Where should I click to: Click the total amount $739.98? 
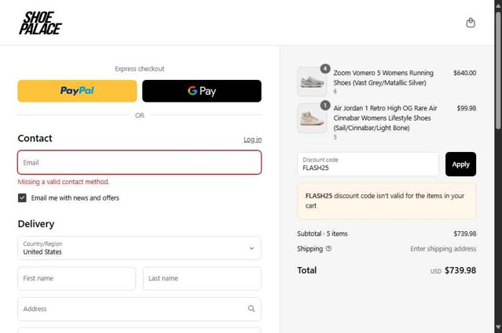pos(460,270)
